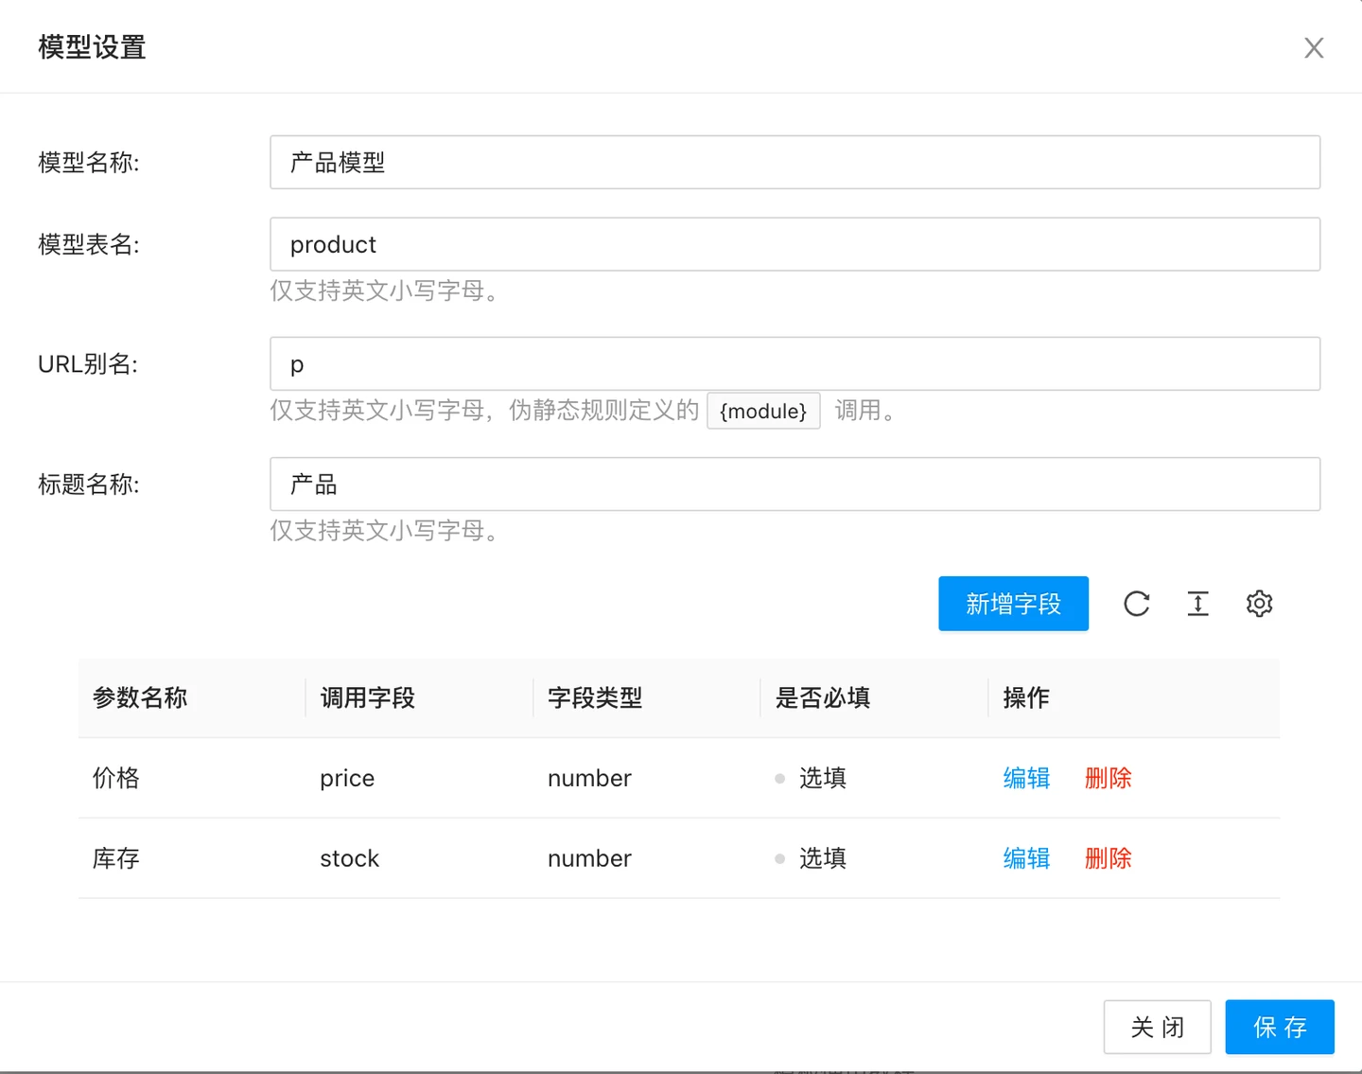Focus the 模型名称 input field
The image size is (1362, 1074).
pos(794,163)
